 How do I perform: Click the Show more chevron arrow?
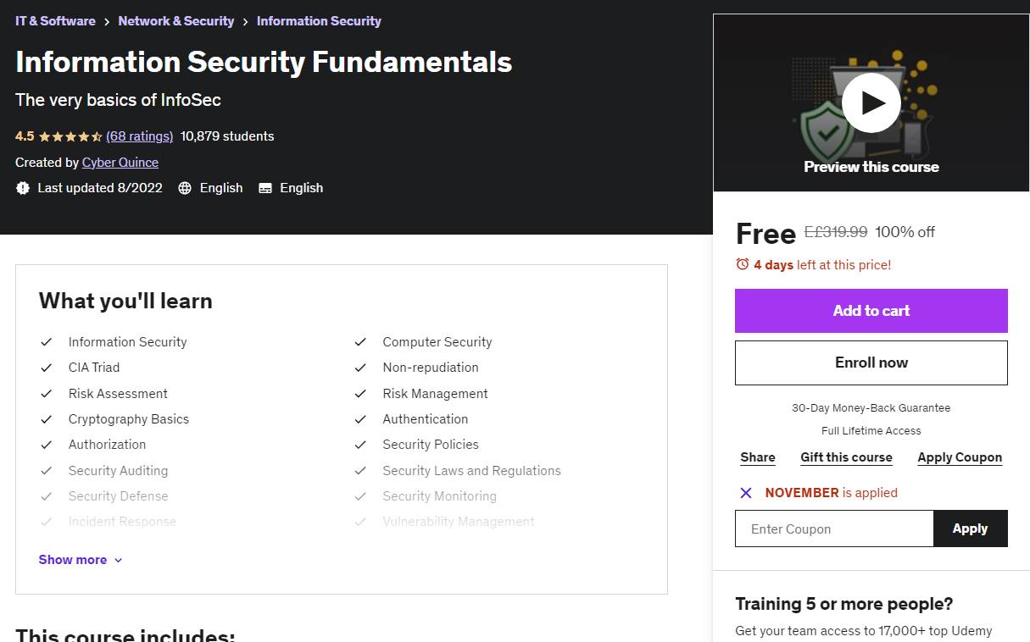tap(118, 561)
